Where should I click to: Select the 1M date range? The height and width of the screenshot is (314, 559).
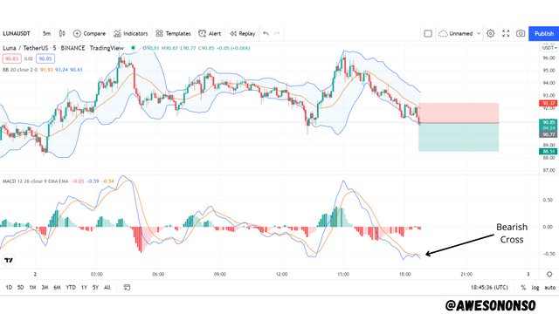coord(32,287)
